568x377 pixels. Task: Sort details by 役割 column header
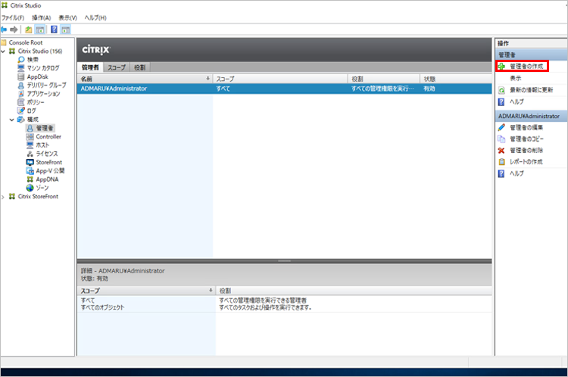[x=354, y=291]
